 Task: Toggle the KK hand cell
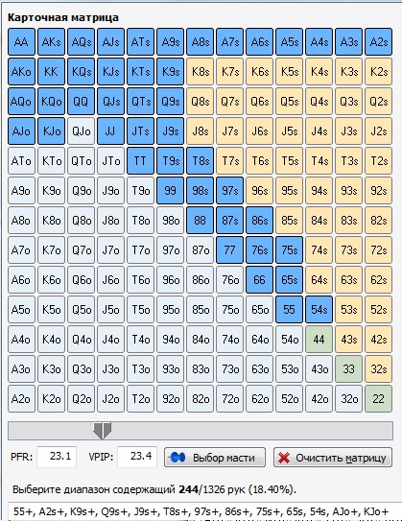pyautogui.click(x=51, y=71)
